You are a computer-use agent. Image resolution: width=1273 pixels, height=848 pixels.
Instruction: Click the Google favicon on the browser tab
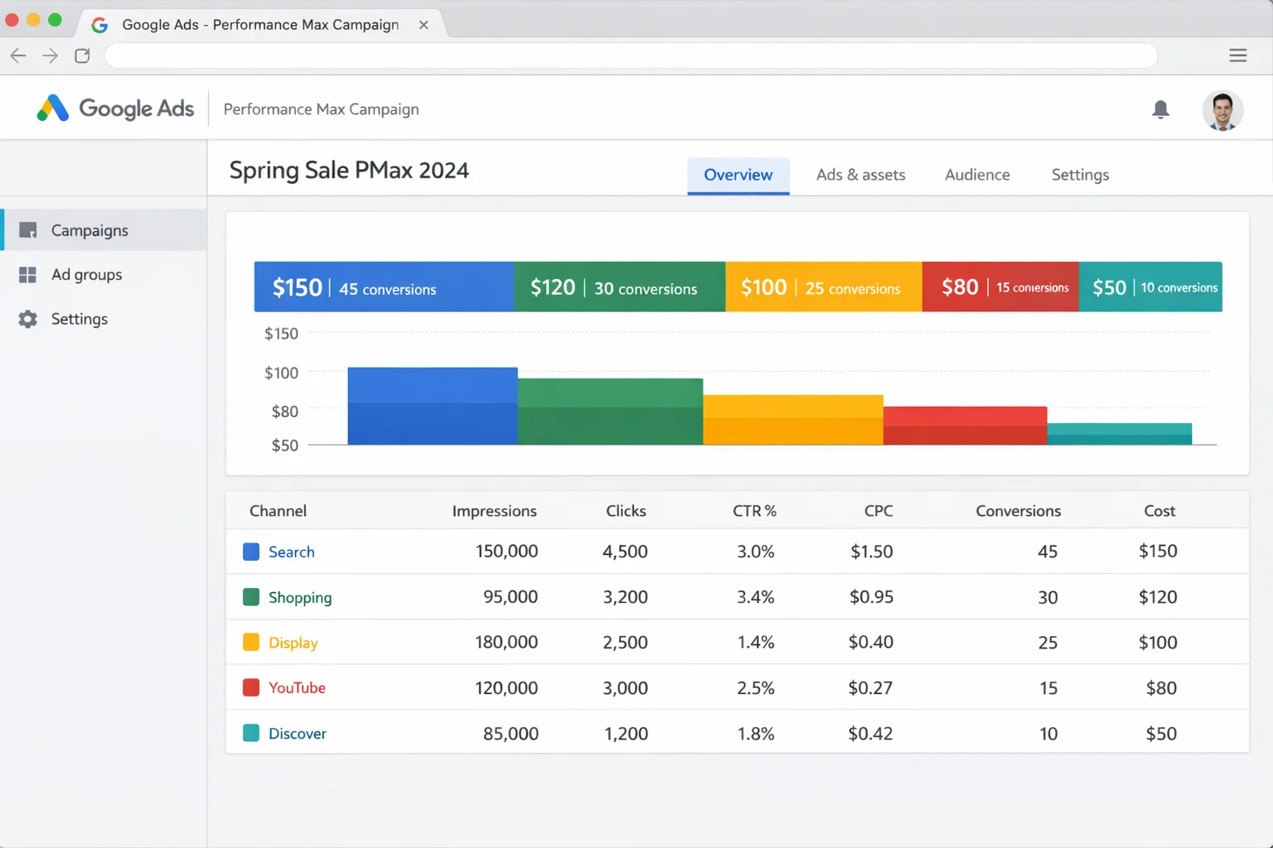[x=99, y=25]
